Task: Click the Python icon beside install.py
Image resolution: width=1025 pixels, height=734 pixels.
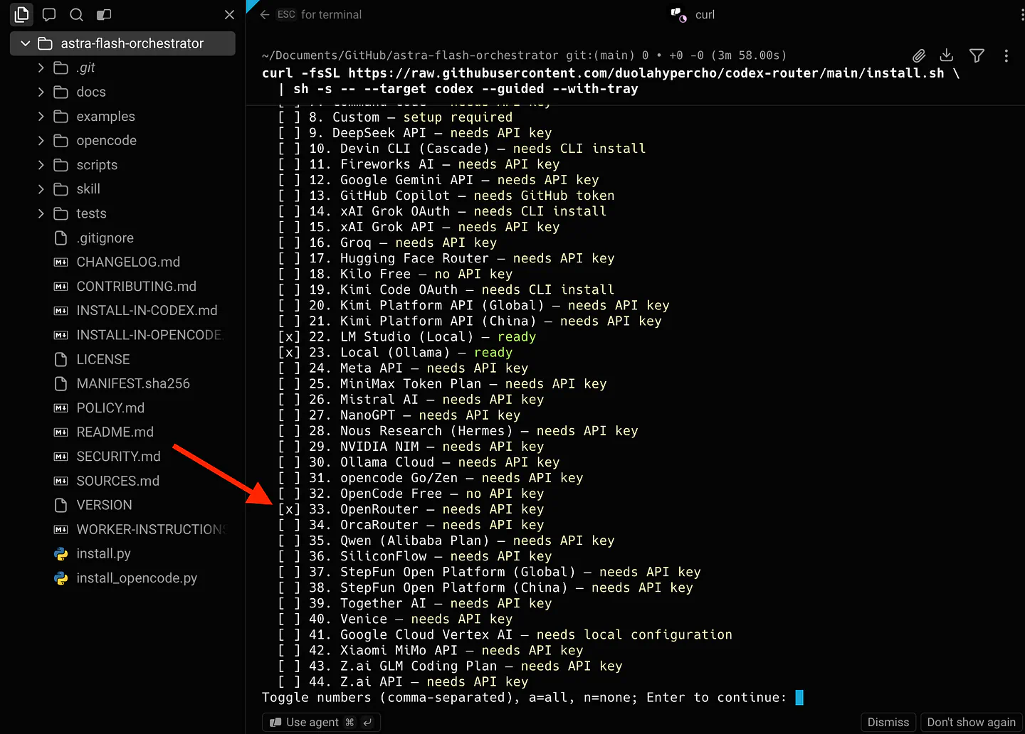Action: coord(61,553)
